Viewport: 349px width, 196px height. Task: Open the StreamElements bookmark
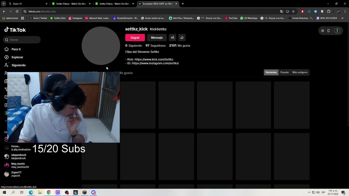tap(125, 18)
